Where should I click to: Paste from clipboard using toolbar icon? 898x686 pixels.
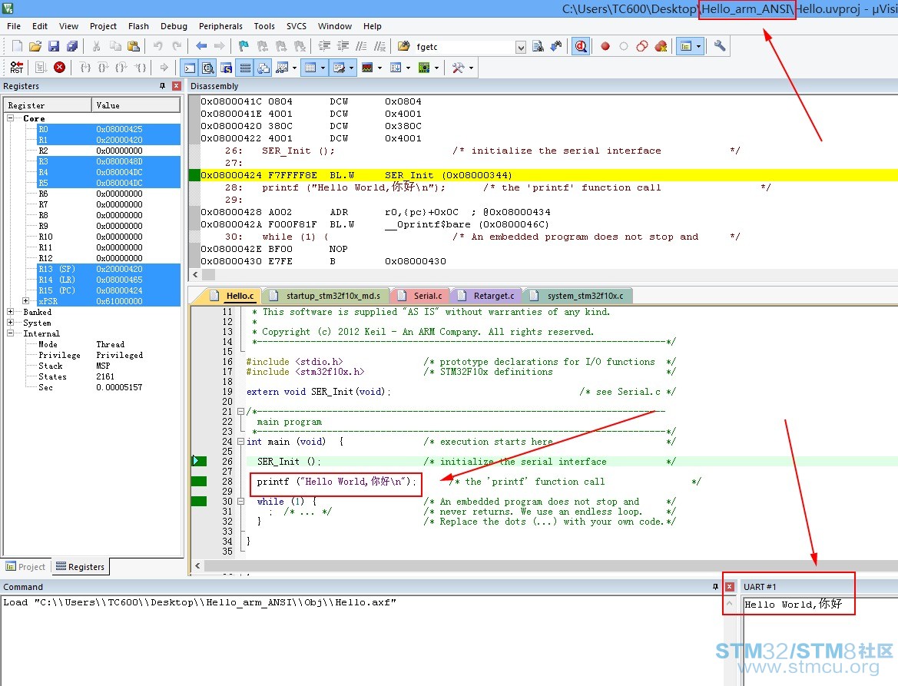[x=134, y=46]
